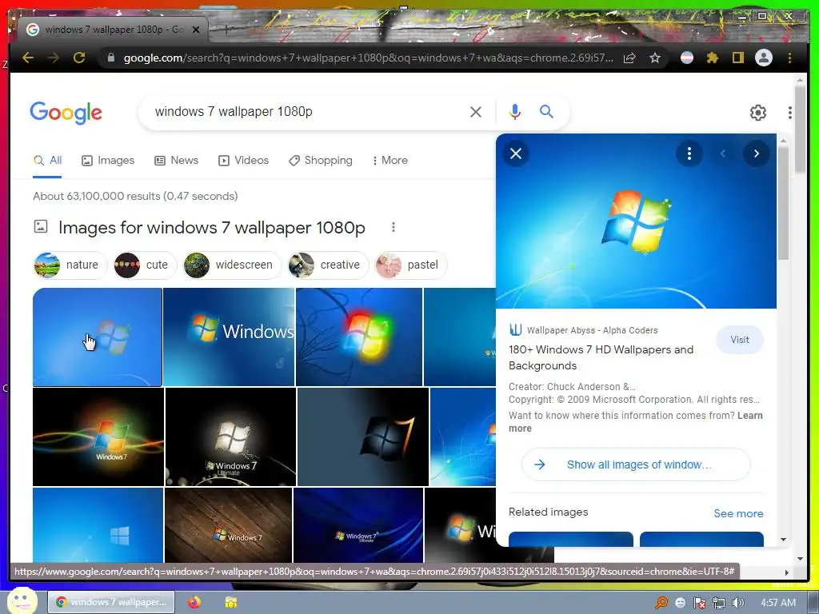
Task: Open the Chrome profile avatar
Action: tap(764, 58)
